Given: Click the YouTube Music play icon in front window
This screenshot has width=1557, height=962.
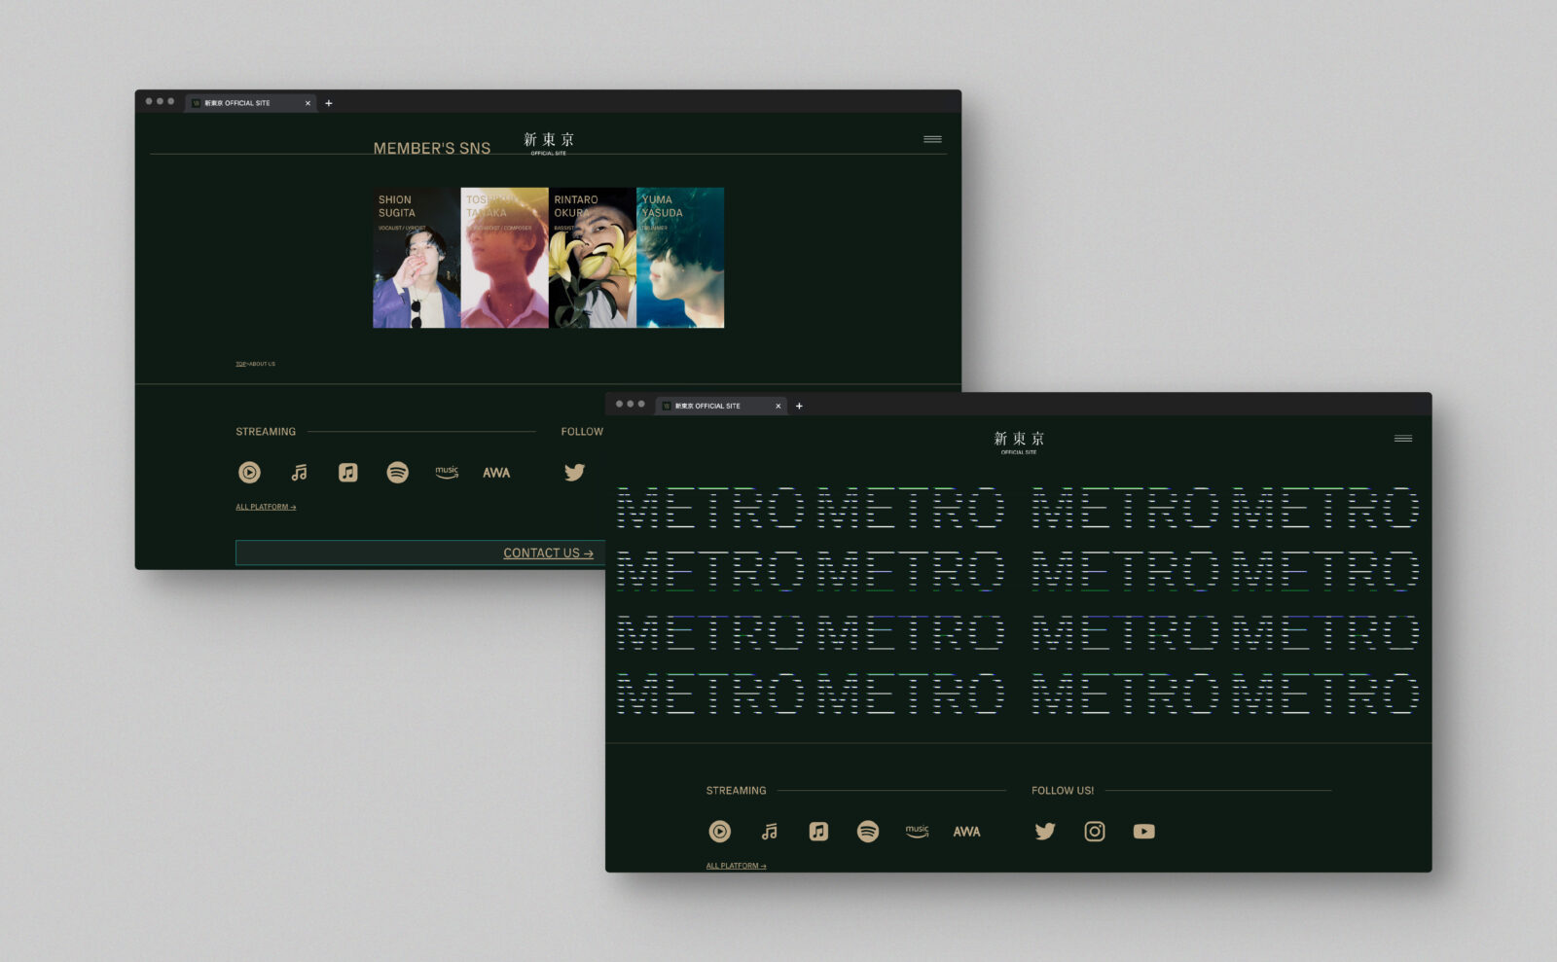Looking at the screenshot, I should (720, 832).
